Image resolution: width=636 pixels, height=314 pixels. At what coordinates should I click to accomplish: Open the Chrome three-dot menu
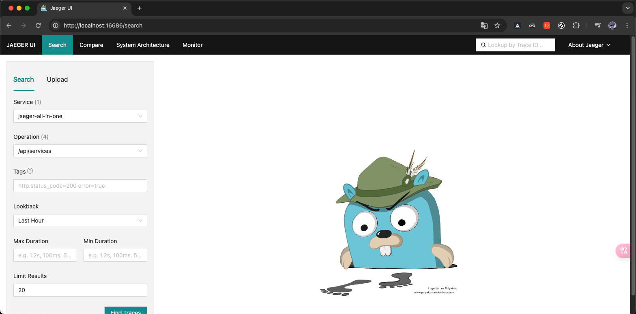(x=627, y=25)
